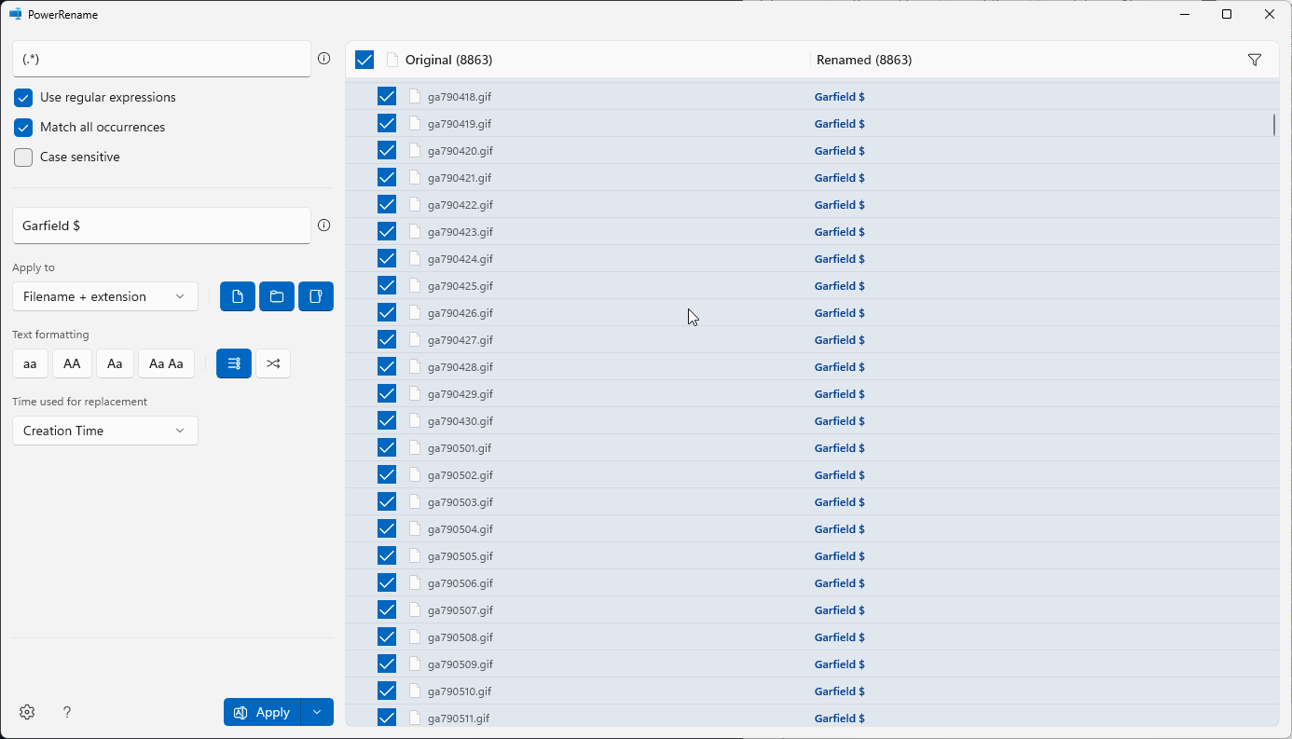Screen dimensions: 1292x739
Task: Uncheck the select-all checkbox in the Original header
Action: click(x=364, y=60)
